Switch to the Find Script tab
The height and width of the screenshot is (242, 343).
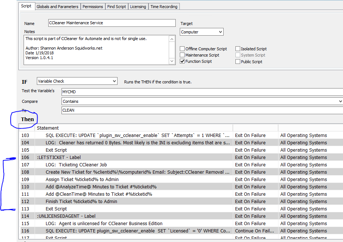[116, 7]
